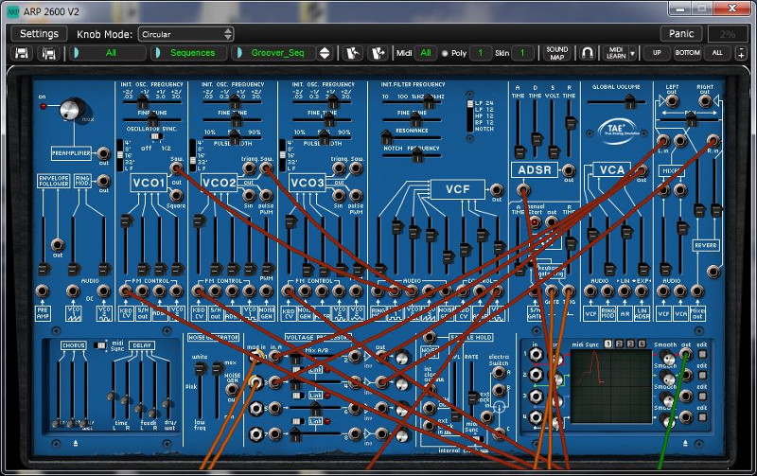Select tracking generator tab 3

tap(630, 344)
